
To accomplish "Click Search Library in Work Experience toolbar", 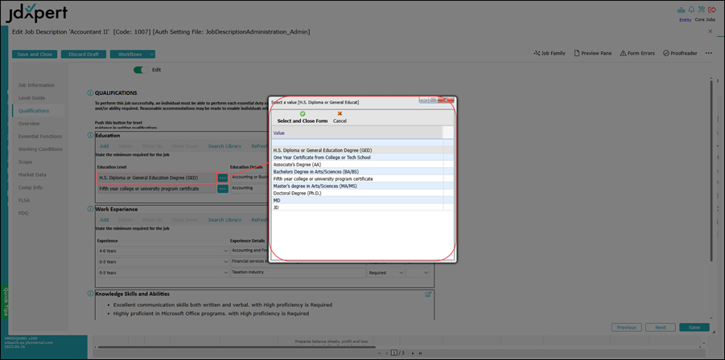I will tap(225, 219).
